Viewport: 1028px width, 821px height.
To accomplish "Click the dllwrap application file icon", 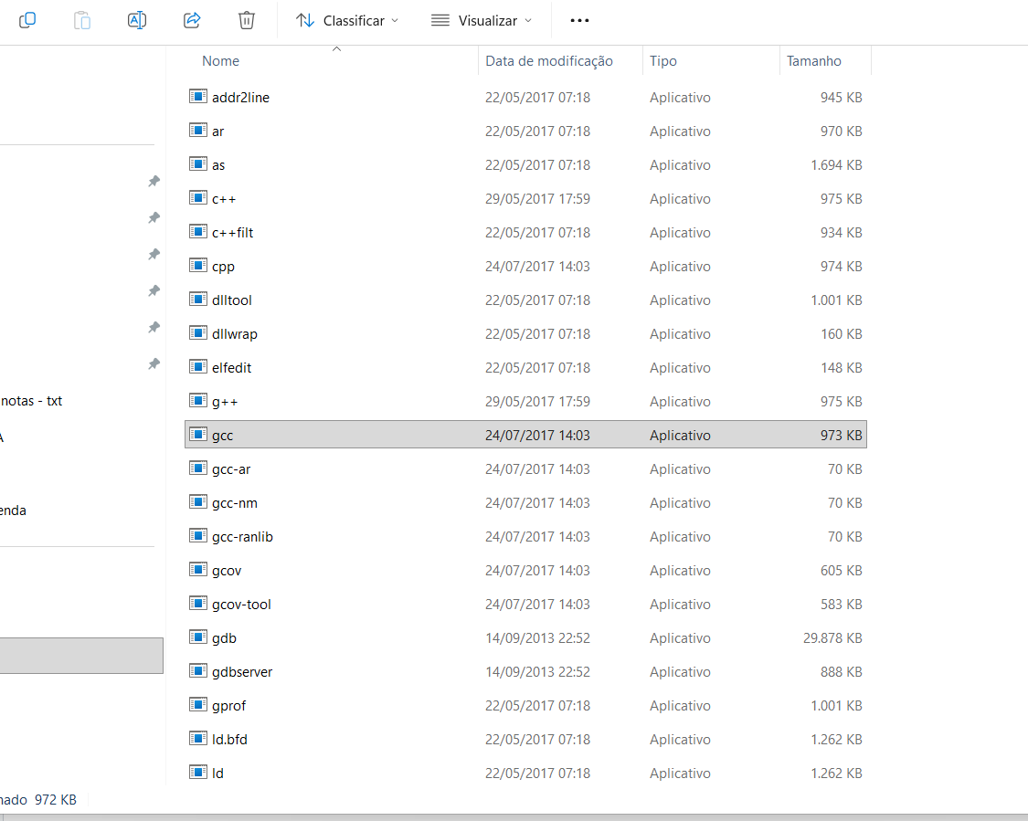I will pos(198,332).
